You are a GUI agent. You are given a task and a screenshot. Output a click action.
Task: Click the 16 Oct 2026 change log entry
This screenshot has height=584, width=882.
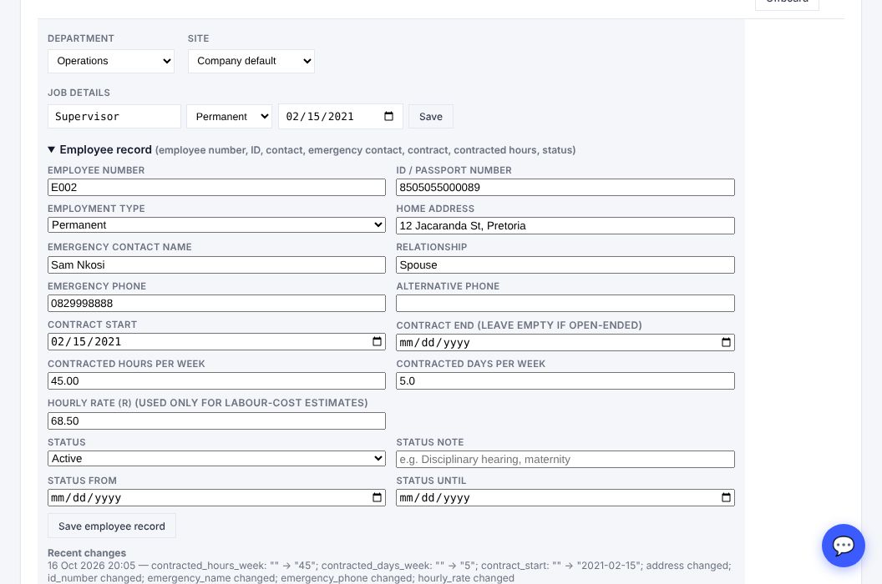389,571
